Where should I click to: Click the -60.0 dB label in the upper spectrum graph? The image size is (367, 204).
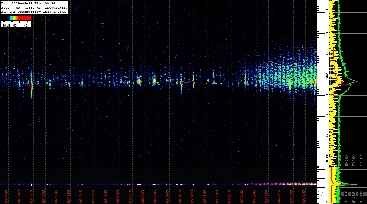click(346, 160)
